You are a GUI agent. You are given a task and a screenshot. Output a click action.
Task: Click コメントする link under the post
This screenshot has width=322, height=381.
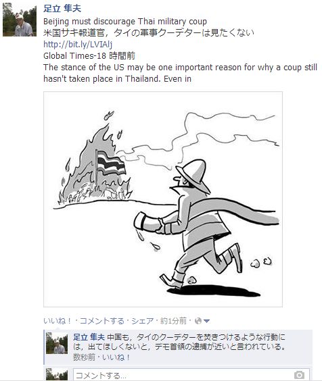point(102,321)
